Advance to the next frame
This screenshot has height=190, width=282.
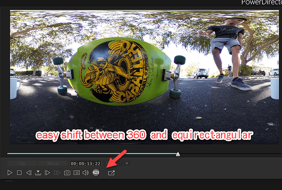coord(47,173)
